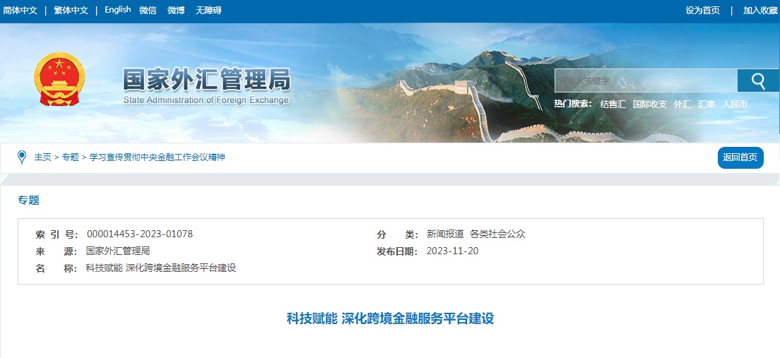Go to 主页 in the breadcrumb

coord(43,157)
